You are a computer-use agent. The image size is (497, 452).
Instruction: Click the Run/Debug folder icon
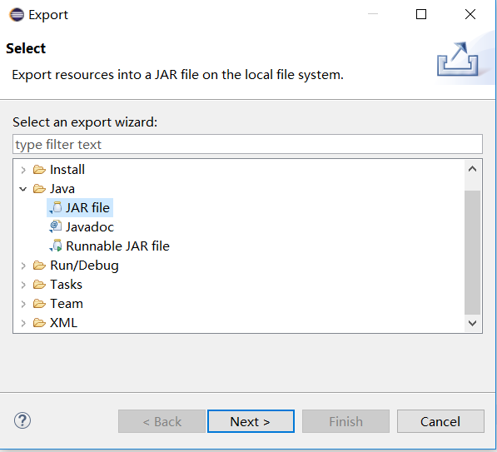click(x=39, y=266)
